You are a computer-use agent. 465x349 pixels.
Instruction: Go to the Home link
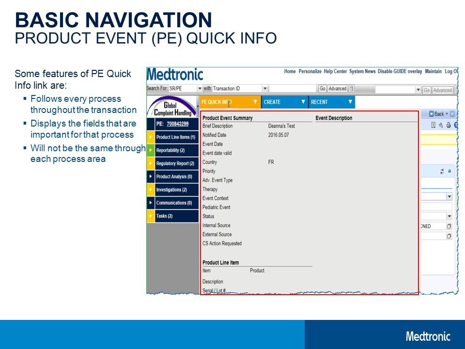coord(290,71)
